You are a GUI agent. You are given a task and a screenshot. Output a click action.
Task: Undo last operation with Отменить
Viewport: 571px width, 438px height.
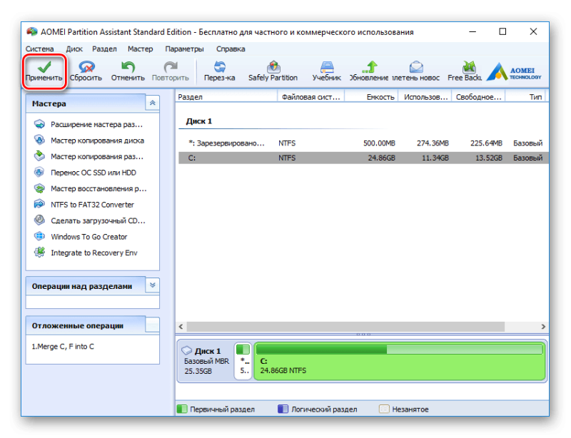pos(128,71)
